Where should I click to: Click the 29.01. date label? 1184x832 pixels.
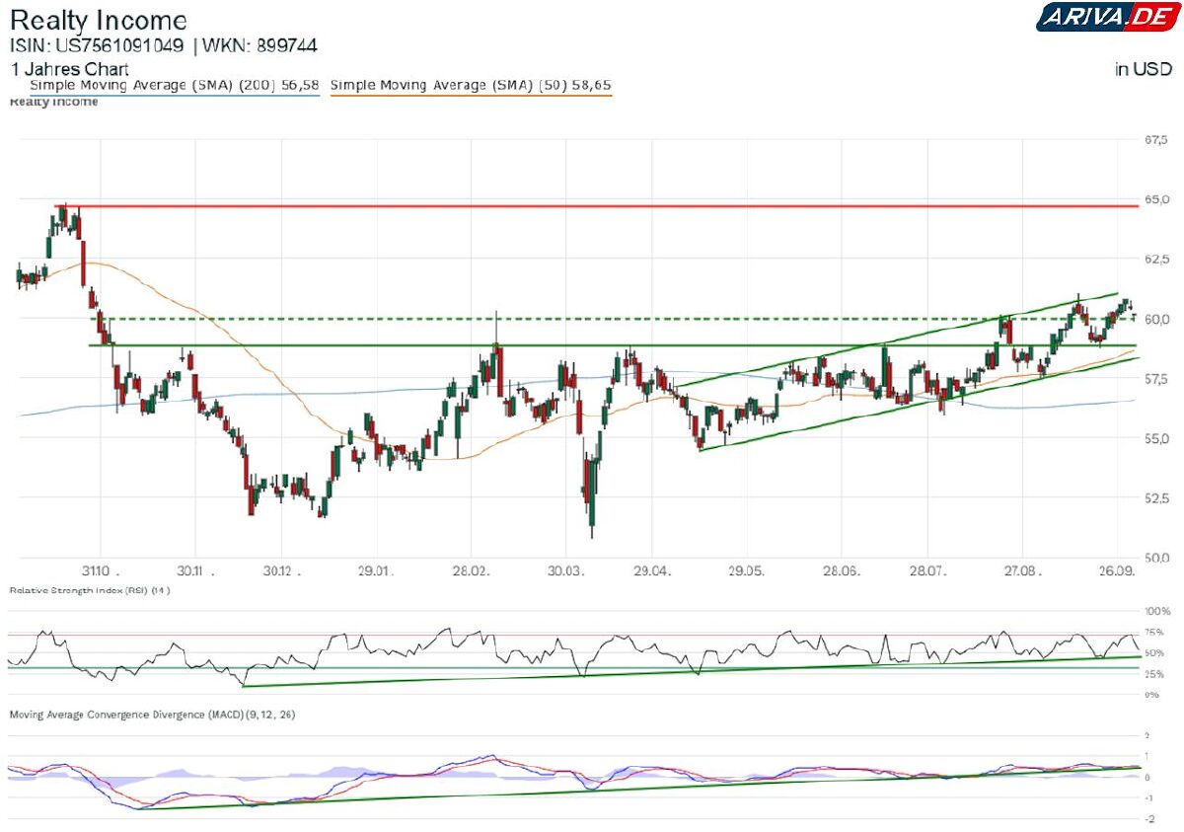(x=375, y=570)
